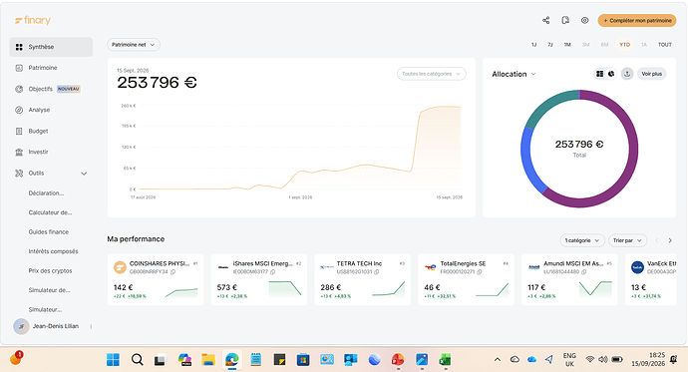Click the document export icon in top bar

pos(565,20)
